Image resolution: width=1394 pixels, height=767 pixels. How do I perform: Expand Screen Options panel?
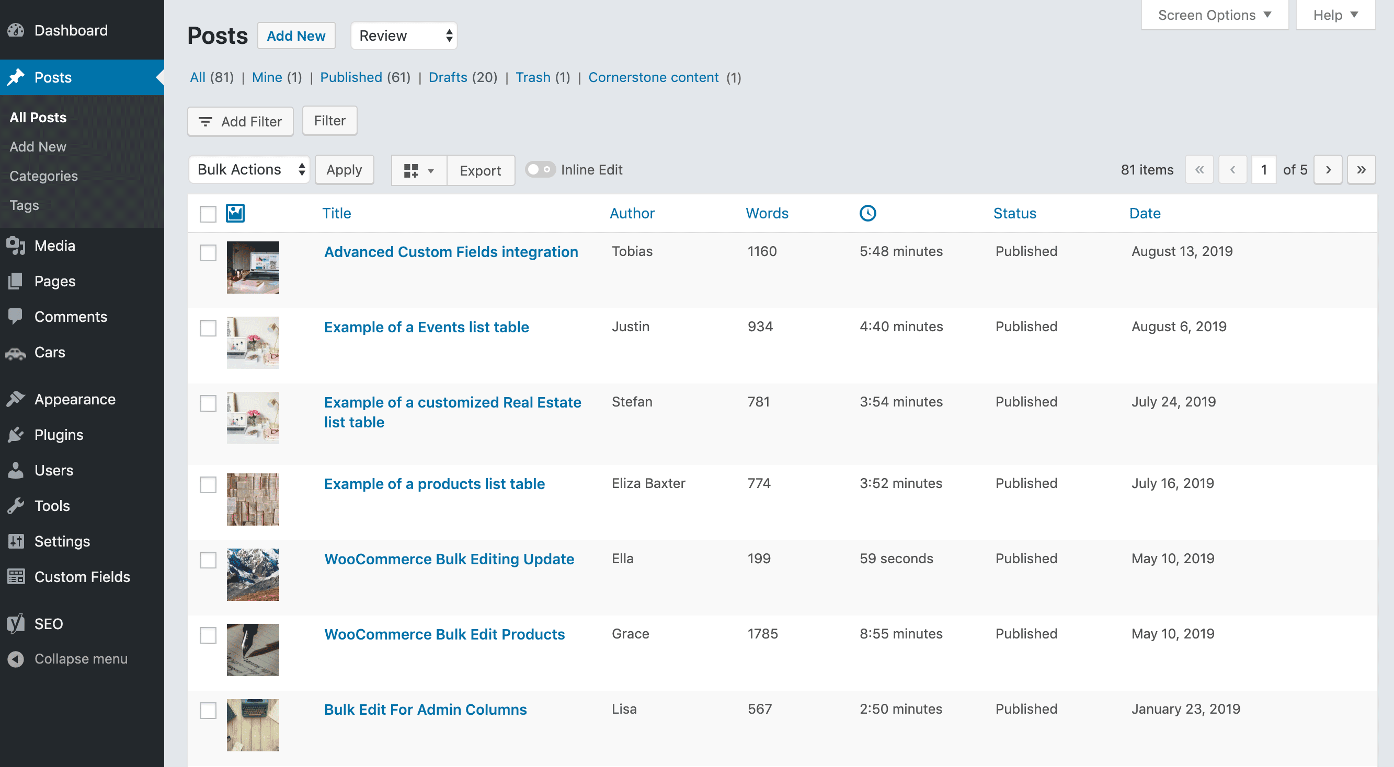(x=1214, y=15)
